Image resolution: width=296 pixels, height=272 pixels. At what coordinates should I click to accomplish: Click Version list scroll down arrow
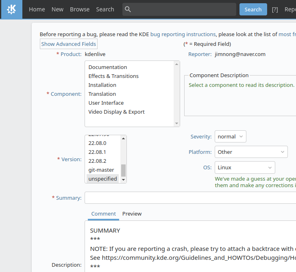pyautogui.click(x=124, y=179)
